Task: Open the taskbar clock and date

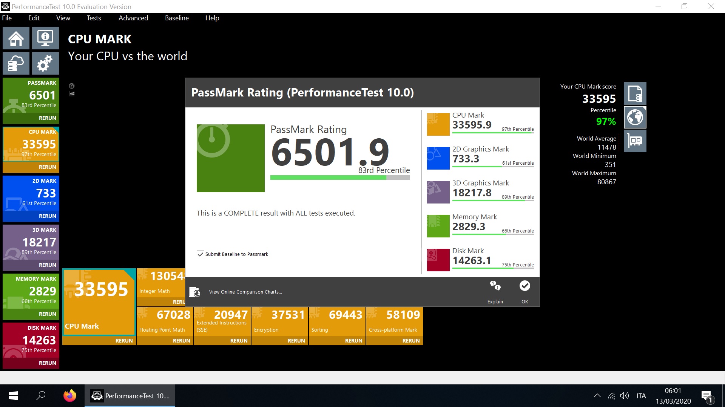Action: point(673,396)
